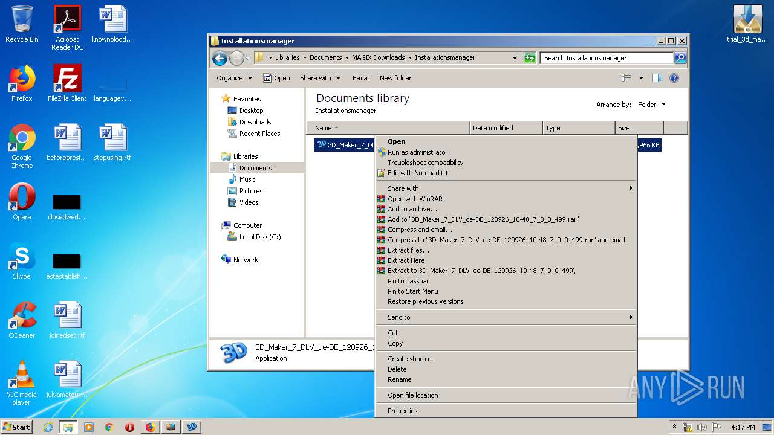This screenshot has height=435, width=774.
Task: Select trial_3d_ma... desktop icon
Action: [747, 24]
